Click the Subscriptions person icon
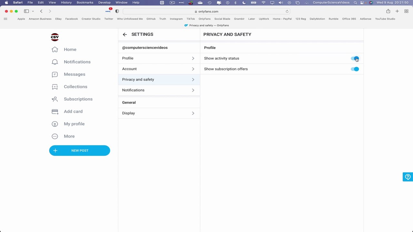Image resolution: width=413 pixels, height=232 pixels. click(x=55, y=99)
